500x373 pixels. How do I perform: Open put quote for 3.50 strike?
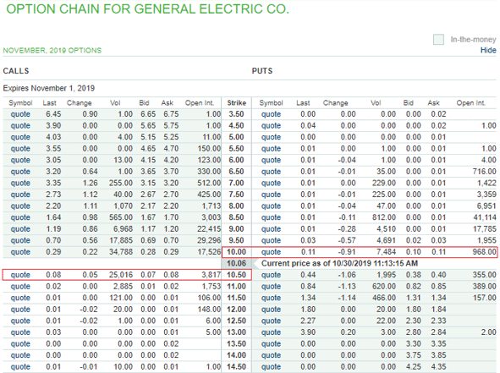[271, 114]
